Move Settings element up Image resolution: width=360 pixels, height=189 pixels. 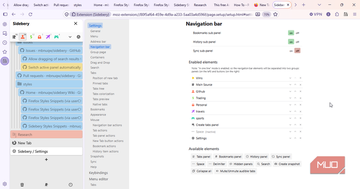click(x=295, y=138)
